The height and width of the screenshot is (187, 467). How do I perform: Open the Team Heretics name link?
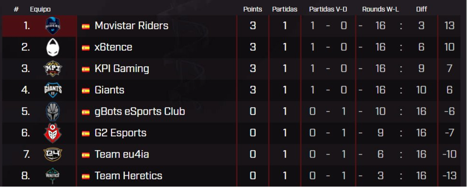tap(128, 176)
